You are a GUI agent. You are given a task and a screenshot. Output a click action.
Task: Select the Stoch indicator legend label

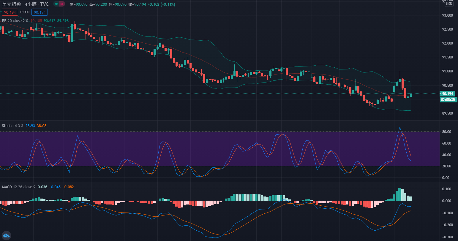[7, 126]
